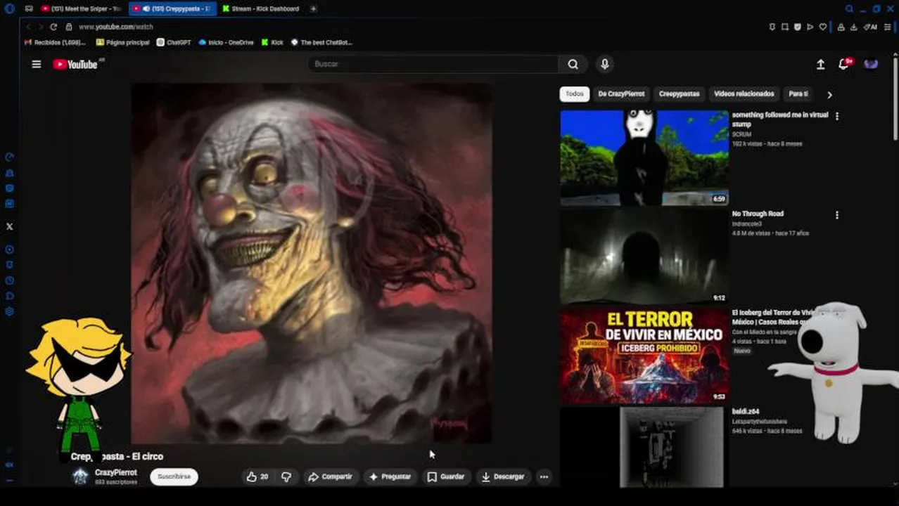Click the Preguntar button
This screenshot has width=899, height=506.
pyautogui.click(x=390, y=476)
